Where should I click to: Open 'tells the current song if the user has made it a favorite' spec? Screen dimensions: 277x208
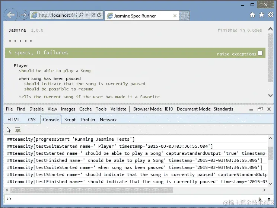[89, 97]
